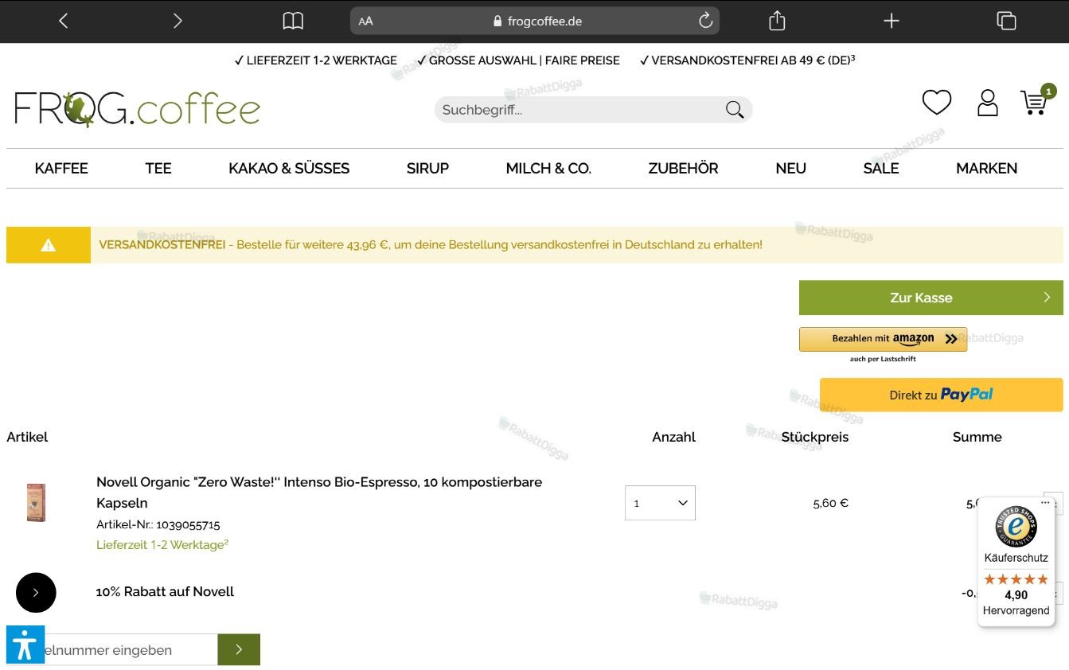Open the Novell Organic Zero Waste product link
The height and width of the screenshot is (670, 1069).
pyautogui.click(x=319, y=493)
